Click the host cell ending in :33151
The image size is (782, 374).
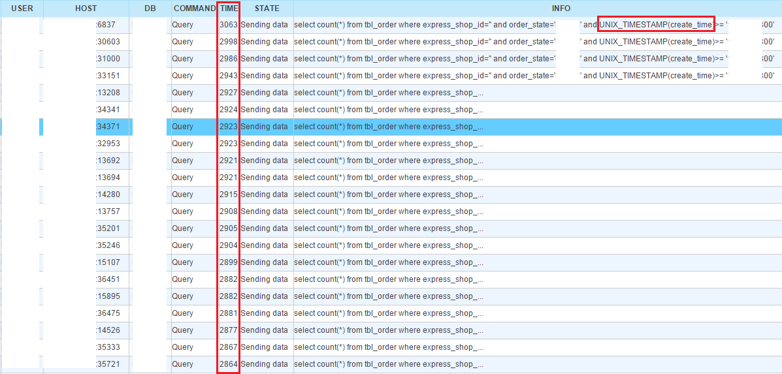point(108,76)
